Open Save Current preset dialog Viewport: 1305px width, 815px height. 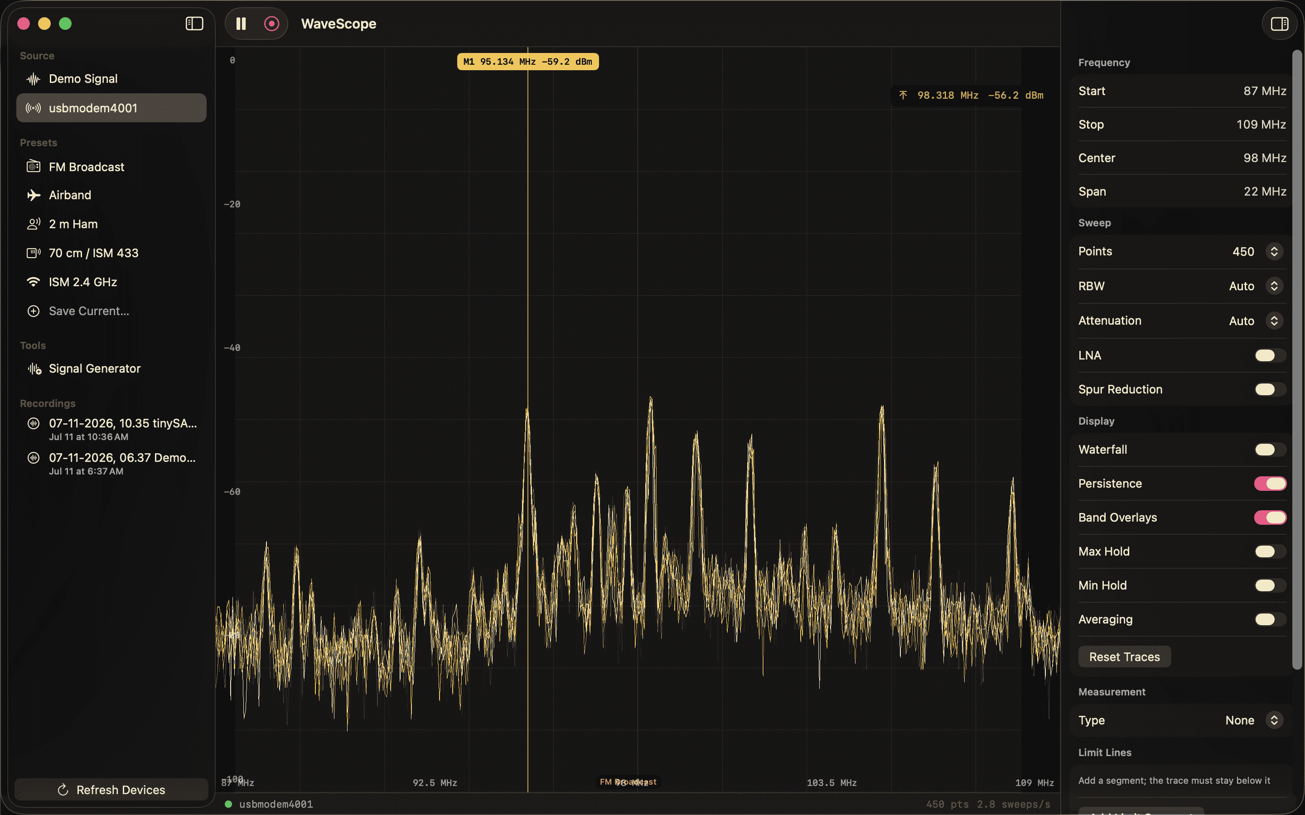[111, 311]
